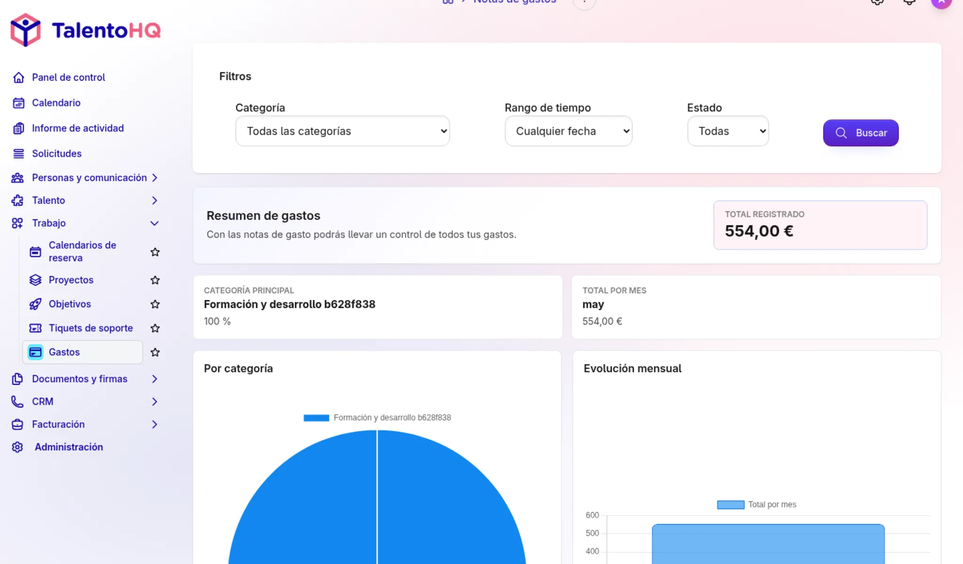Click the Filtros heading
963x564 pixels.
pos(235,76)
